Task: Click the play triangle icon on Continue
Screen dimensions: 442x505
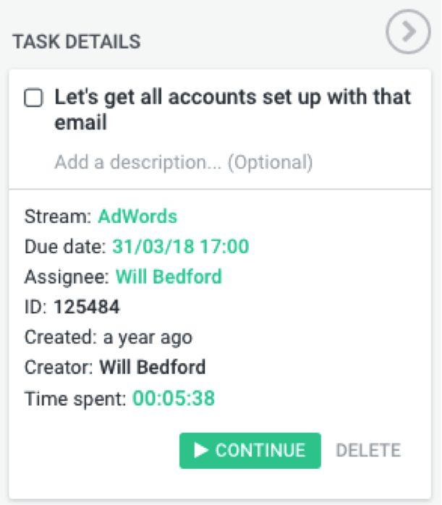Action: (200, 451)
